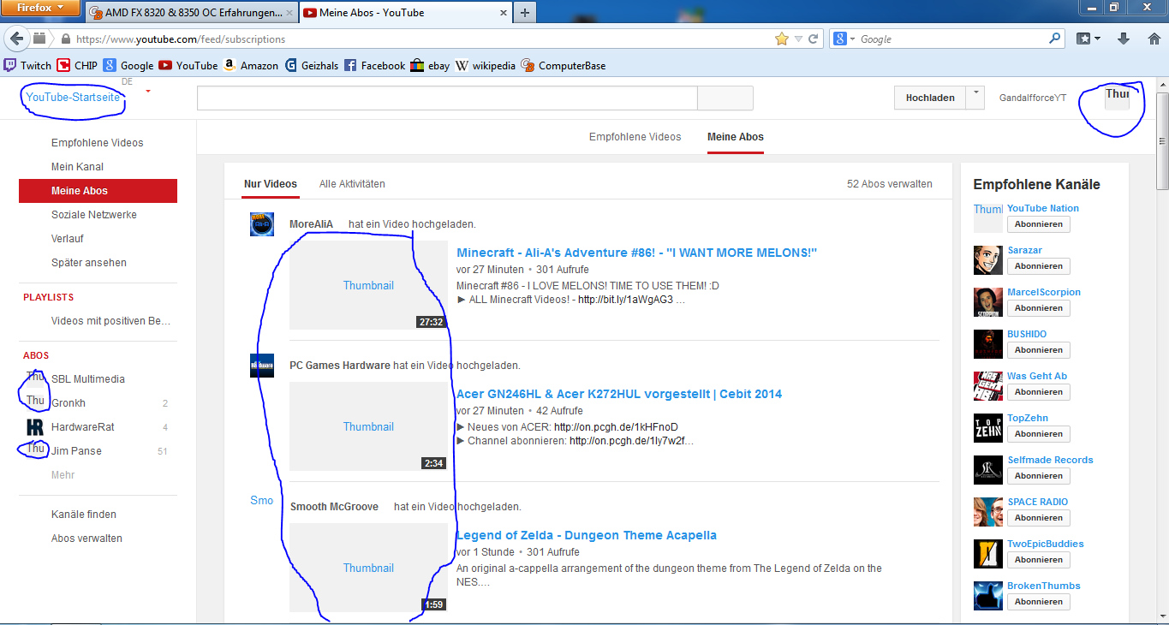The height and width of the screenshot is (625, 1169).
Task: Open the Minecraft video thumbnail placeholder
Action: pyautogui.click(x=368, y=285)
